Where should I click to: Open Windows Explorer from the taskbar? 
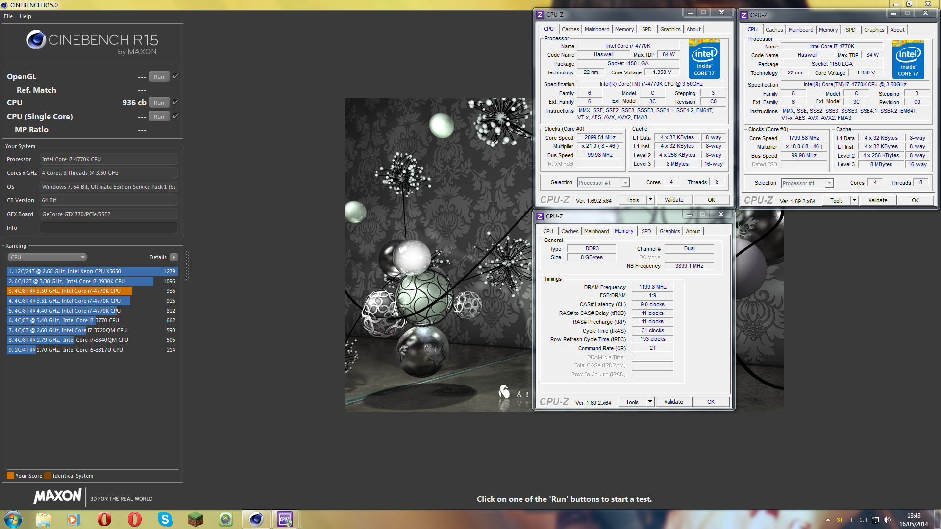[x=43, y=519]
